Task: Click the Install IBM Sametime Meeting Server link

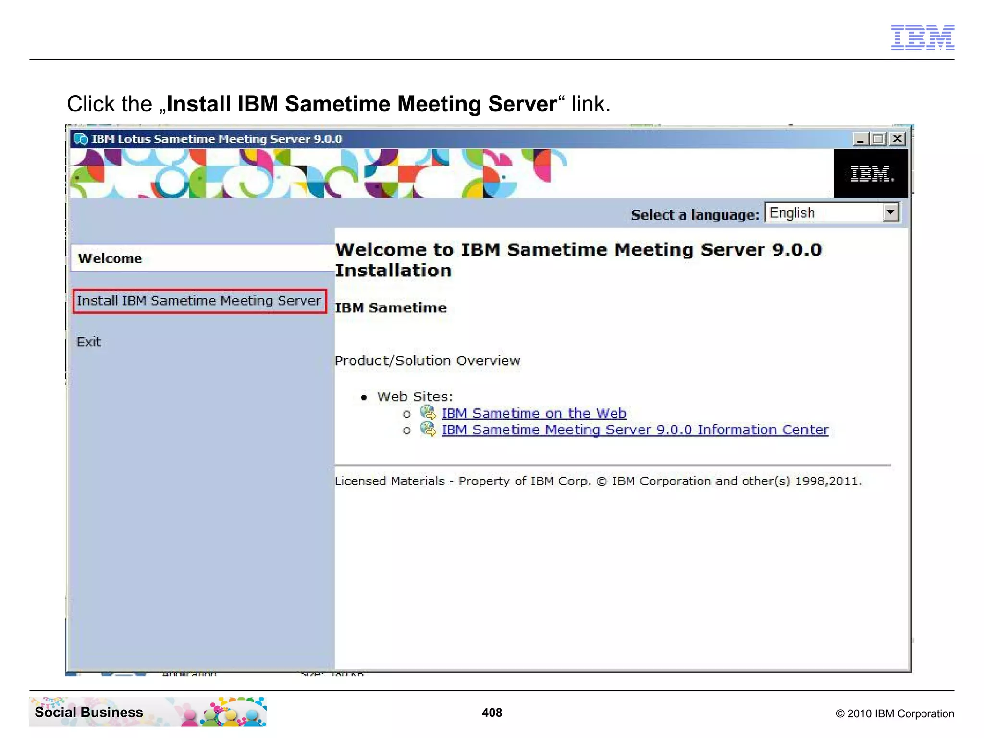Action: [x=199, y=301]
